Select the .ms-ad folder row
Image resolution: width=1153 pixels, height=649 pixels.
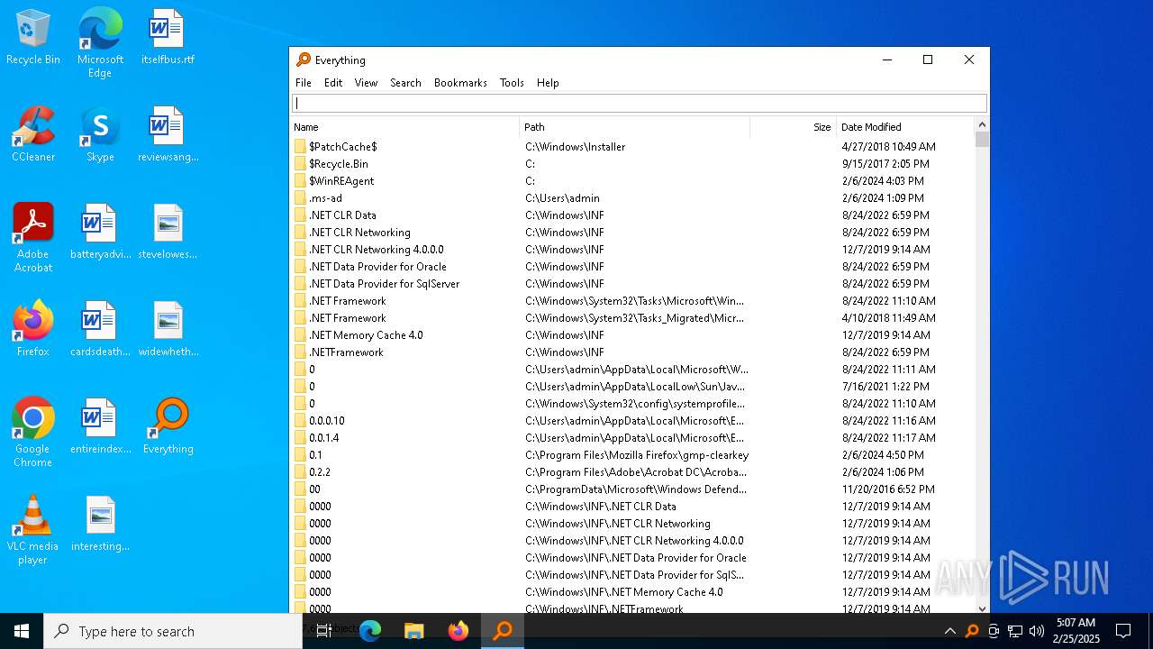(632, 197)
